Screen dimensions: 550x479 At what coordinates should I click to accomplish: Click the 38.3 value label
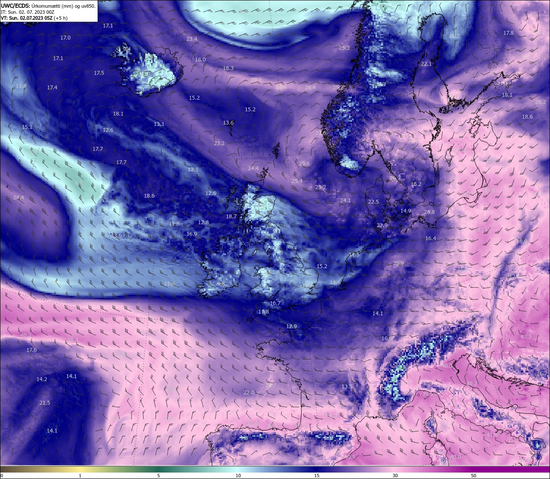pos(73,340)
